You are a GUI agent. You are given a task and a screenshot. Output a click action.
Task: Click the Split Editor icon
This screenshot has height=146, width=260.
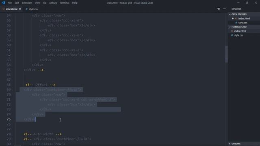(218, 9)
